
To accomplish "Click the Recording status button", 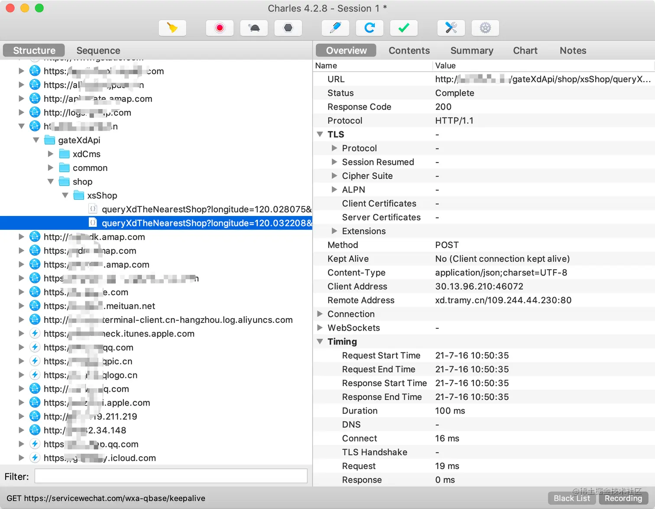I will (623, 498).
